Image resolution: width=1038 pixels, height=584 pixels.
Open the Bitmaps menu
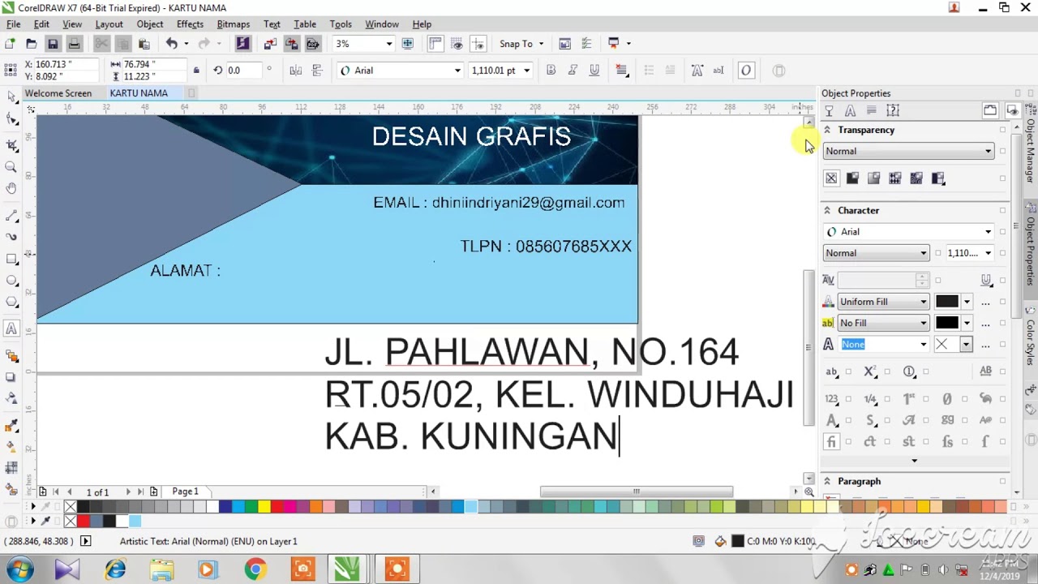coord(234,24)
